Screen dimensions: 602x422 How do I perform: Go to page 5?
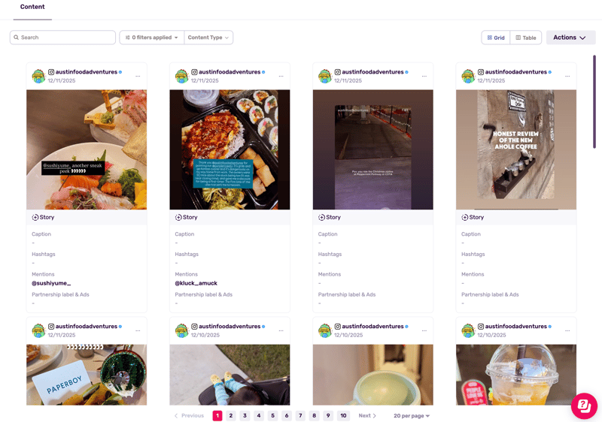[x=272, y=415]
